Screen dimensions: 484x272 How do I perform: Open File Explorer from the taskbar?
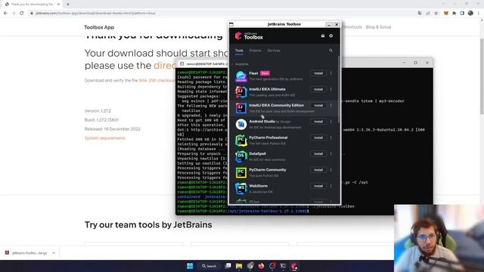[239, 266]
